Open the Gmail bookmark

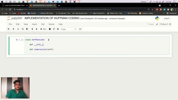[13, 13]
